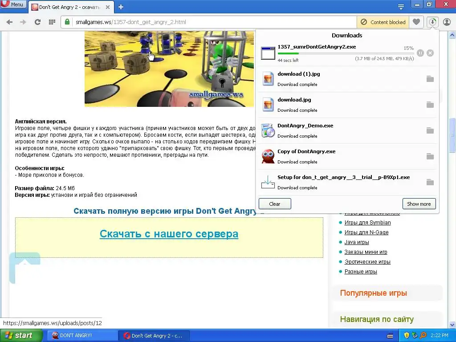Open the Opera Menu button
The width and height of the screenshot is (456, 342).
click(x=13, y=4)
